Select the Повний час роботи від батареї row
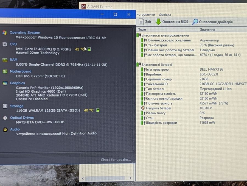Screen dimensions: 247x186 point(192,50)
